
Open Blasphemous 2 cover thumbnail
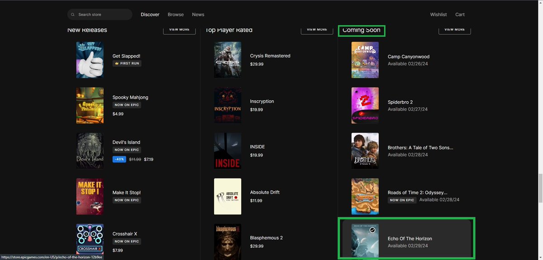228,242
